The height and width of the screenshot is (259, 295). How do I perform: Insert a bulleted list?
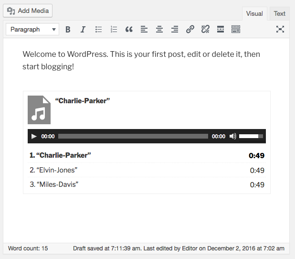coord(98,29)
